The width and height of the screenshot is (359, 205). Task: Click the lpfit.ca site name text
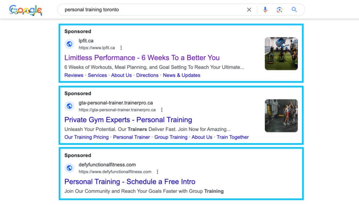click(x=86, y=41)
